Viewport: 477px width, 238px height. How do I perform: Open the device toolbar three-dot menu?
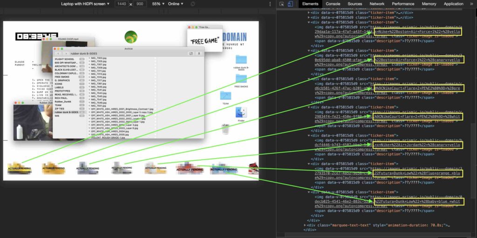[x=270, y=4]
